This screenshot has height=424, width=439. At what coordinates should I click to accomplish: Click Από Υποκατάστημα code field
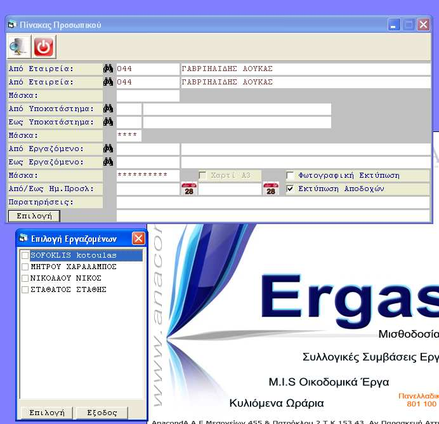click(x=129, y=109)
